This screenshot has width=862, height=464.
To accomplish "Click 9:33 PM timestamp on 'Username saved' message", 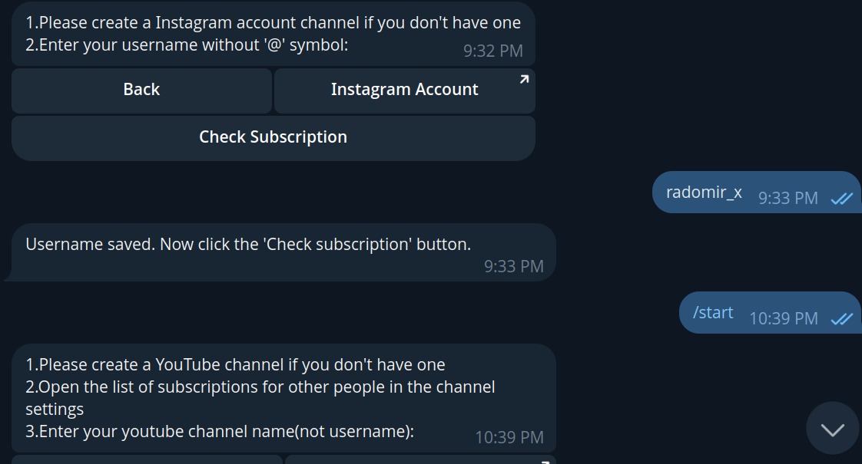I will point(513,267).
